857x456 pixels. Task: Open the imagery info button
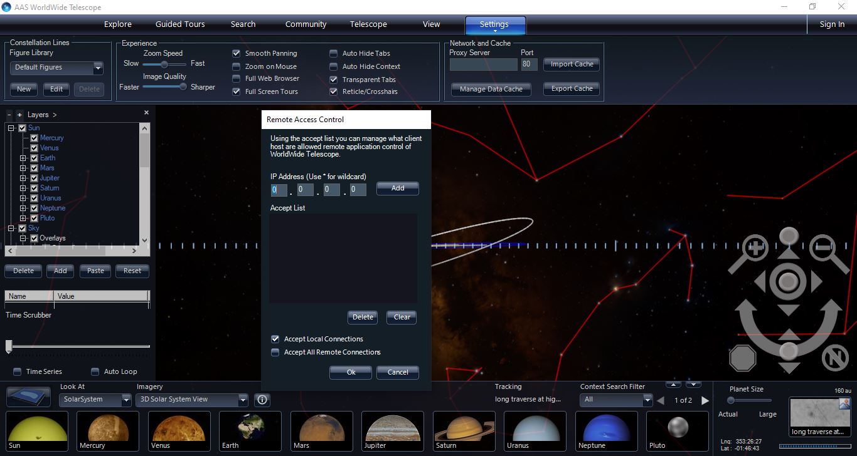[x=262, y=400]
